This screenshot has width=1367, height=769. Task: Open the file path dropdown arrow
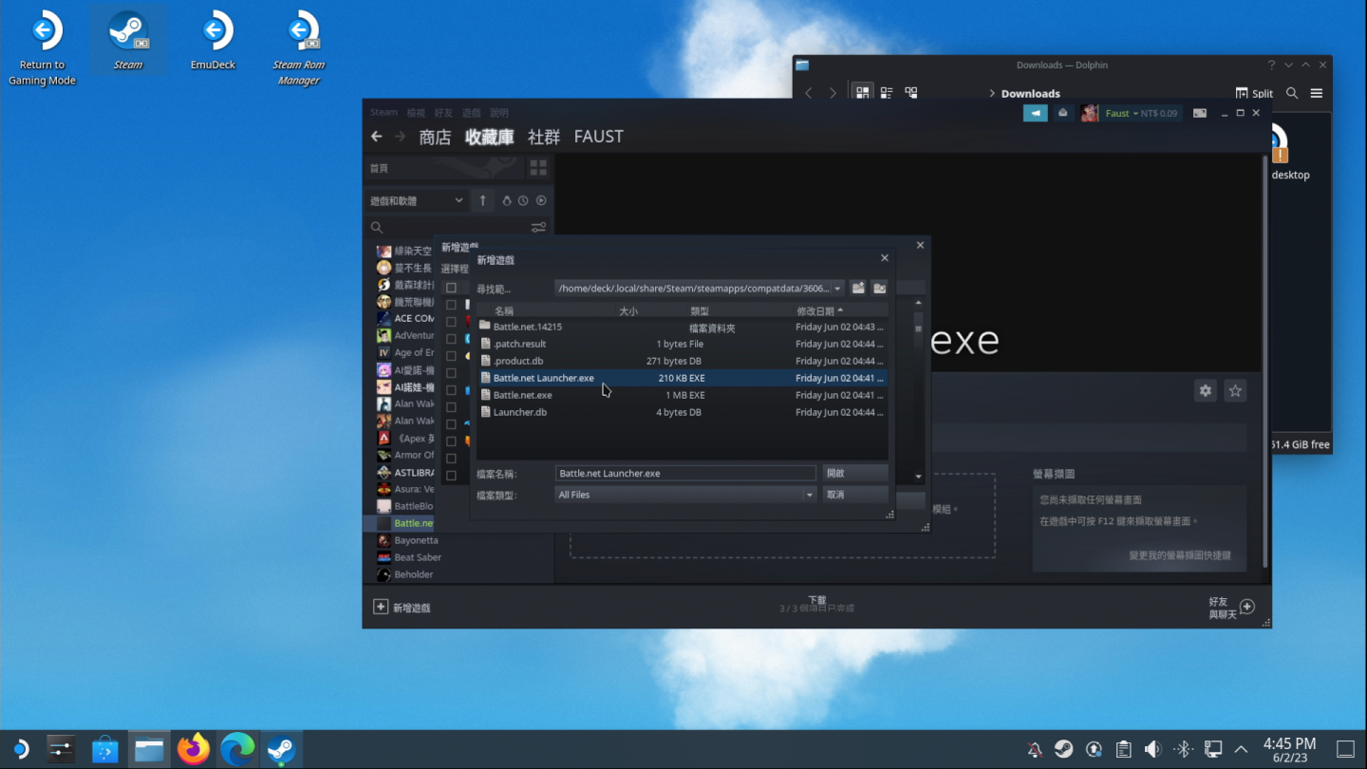tap(837, 289)
